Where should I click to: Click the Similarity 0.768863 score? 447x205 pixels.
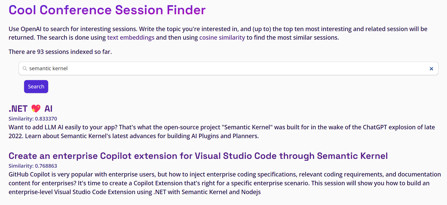point(33,166)
